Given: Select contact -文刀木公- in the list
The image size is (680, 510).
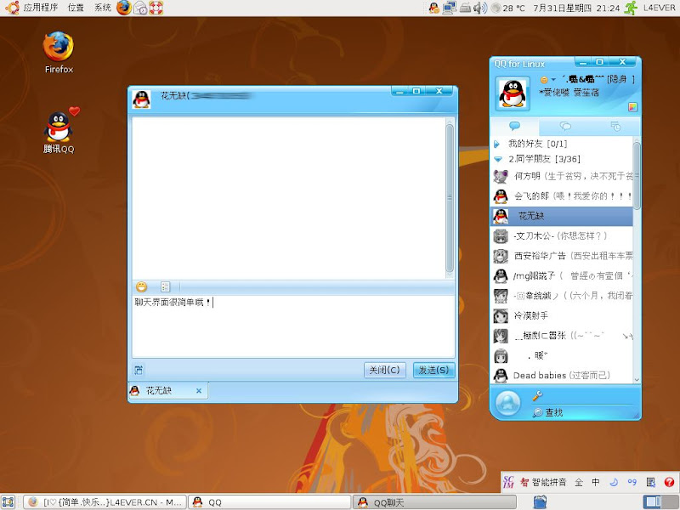Looking at the screenshot, I should 562,236.
